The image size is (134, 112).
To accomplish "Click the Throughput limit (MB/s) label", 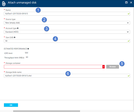I will (x=14, y=58).
